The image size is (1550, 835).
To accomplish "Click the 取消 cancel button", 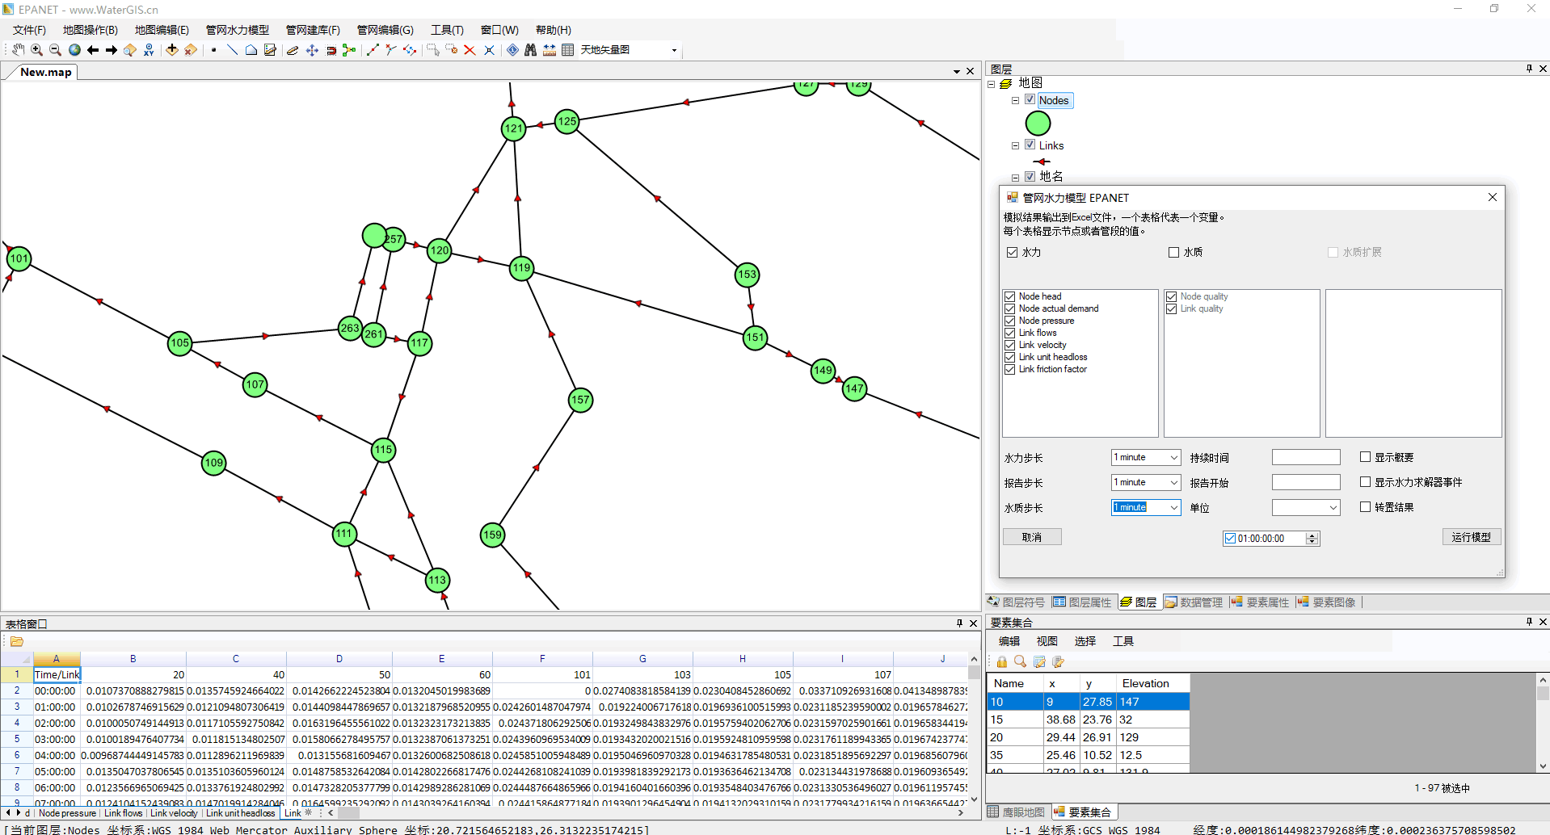I will click(x=1032, y=537).
